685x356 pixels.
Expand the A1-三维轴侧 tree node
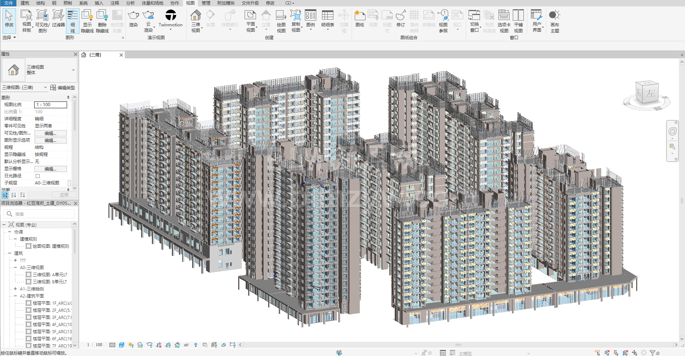15,289
